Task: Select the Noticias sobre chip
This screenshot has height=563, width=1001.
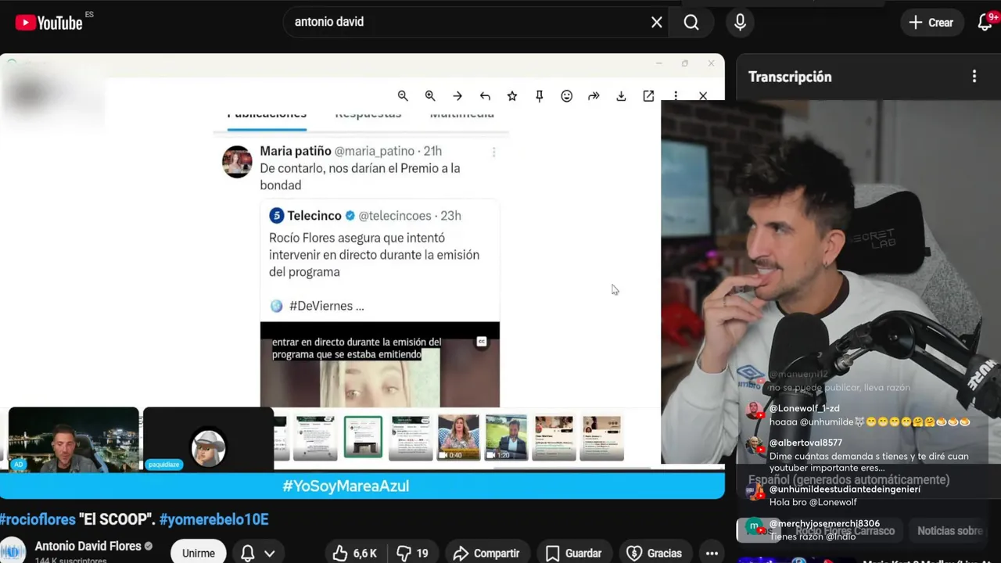Action: (949, 531)
